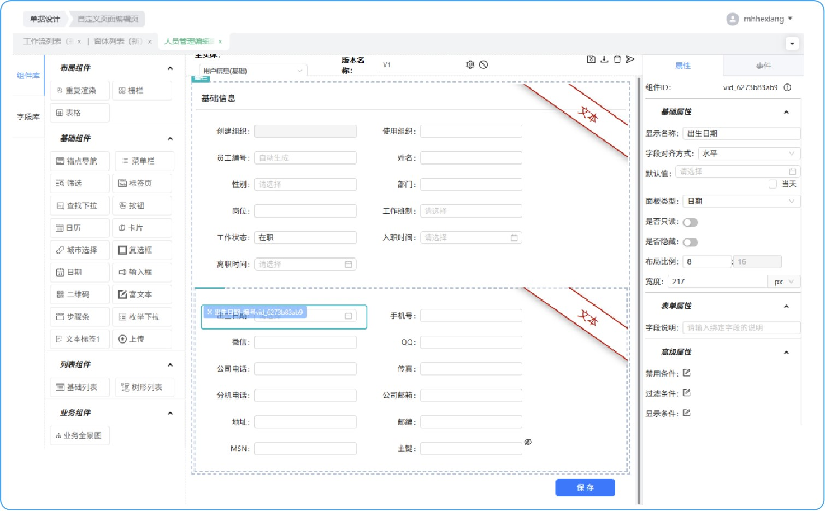Close the 人员管理编辑 tab

point(220,42)
